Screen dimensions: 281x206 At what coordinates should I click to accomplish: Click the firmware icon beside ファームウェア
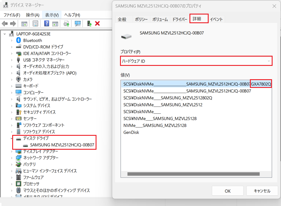pyautogui.click(x=19, y=177)
